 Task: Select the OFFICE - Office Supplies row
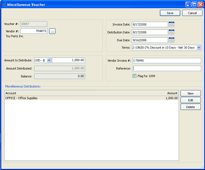82,98
